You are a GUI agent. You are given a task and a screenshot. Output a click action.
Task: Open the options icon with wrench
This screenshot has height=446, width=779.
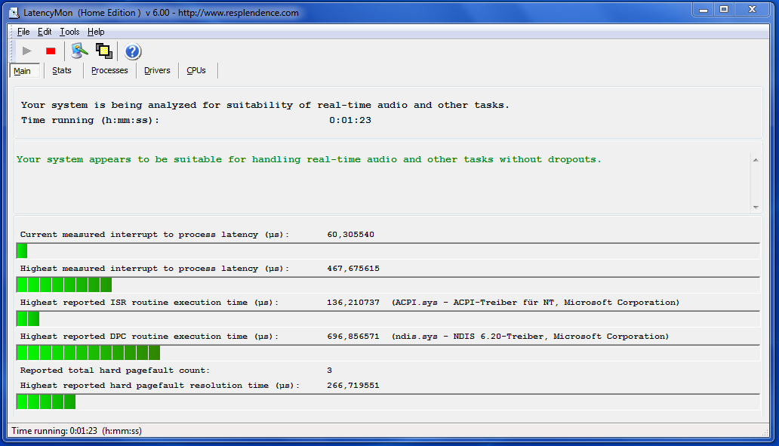pos(79,51)
